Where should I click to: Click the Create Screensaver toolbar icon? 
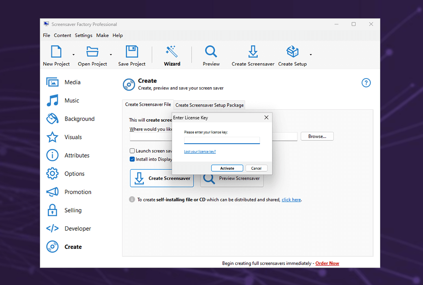[x=253, y=51]
